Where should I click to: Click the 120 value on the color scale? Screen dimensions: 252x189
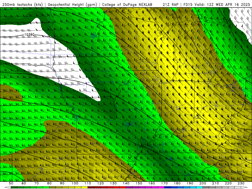click(x=100, y=183)
